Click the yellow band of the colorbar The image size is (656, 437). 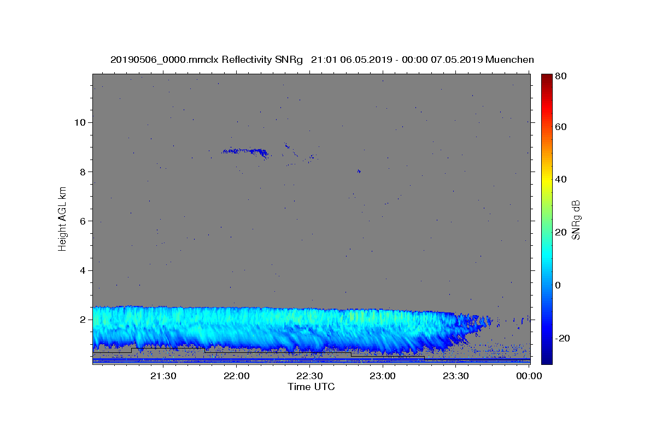547,180
